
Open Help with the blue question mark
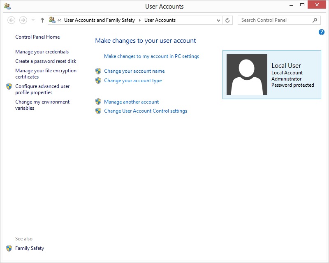tap(322, 32)
